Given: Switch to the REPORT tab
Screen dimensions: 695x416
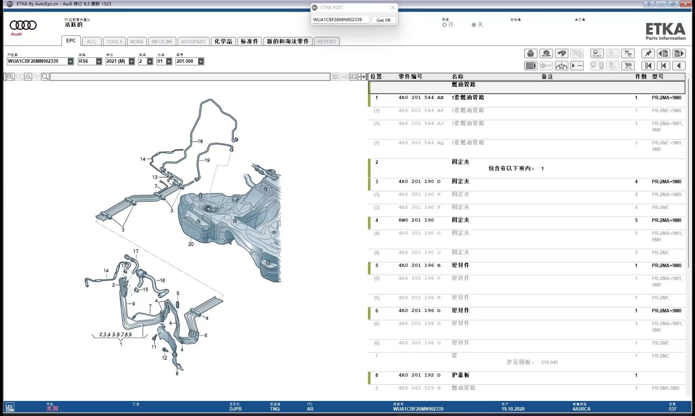Looking at the screenshot, I should [327, 42].
